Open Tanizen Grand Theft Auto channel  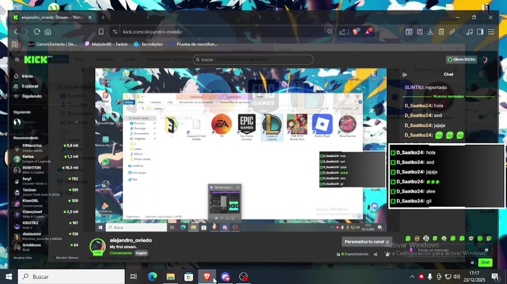tap(46, 192)
